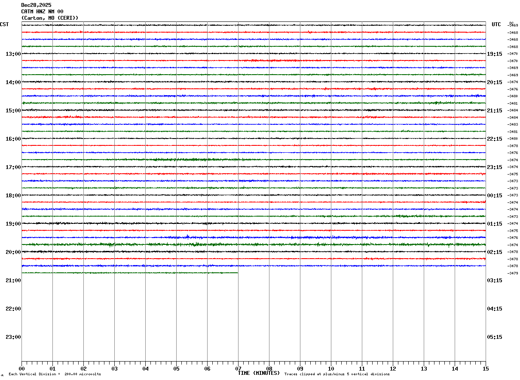
Task: Select the station code CATM HNZ NM 00
Action: coord(42,12)
